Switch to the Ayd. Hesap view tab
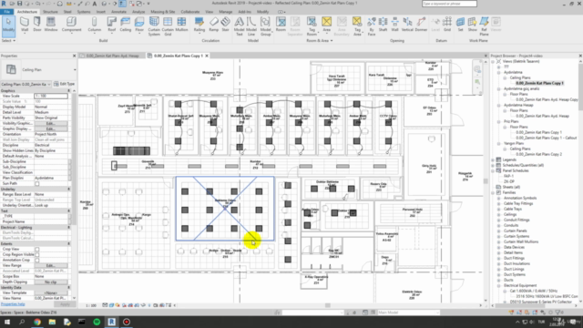 pyautogui.click(x=112, y=56)
